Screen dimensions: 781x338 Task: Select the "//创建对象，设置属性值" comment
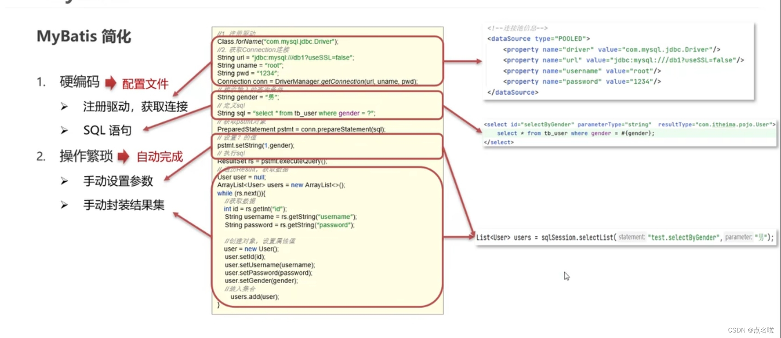click(260, 241)
